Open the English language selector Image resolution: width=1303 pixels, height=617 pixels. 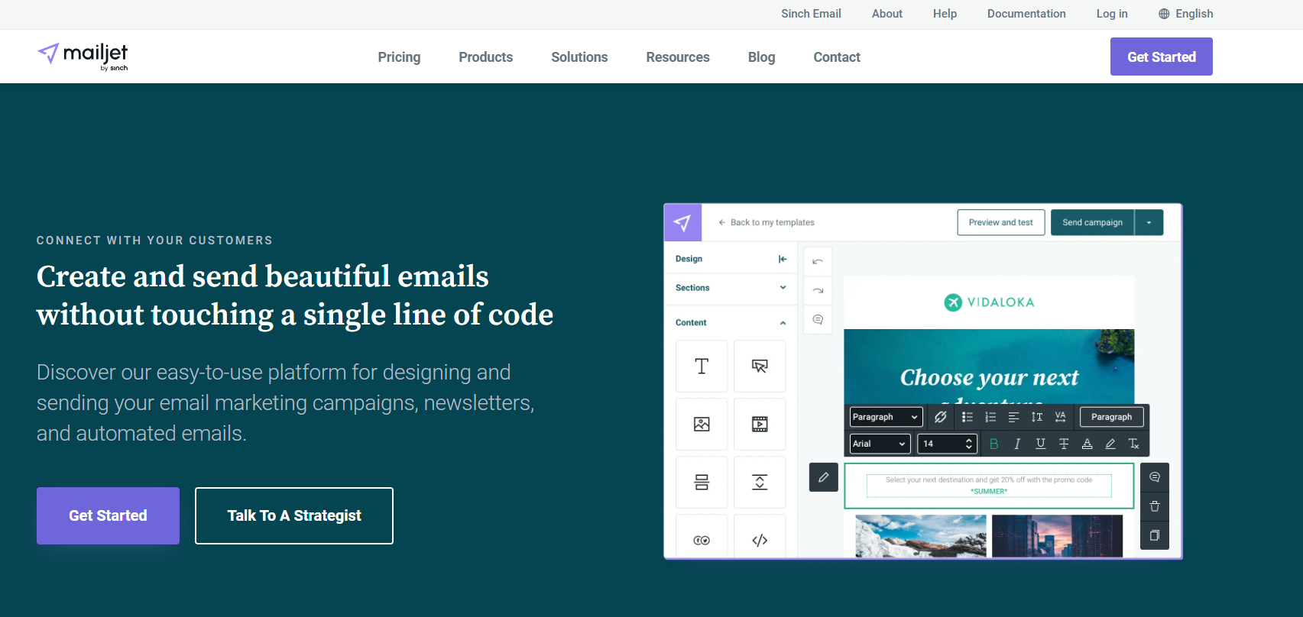click(1186, 14)
